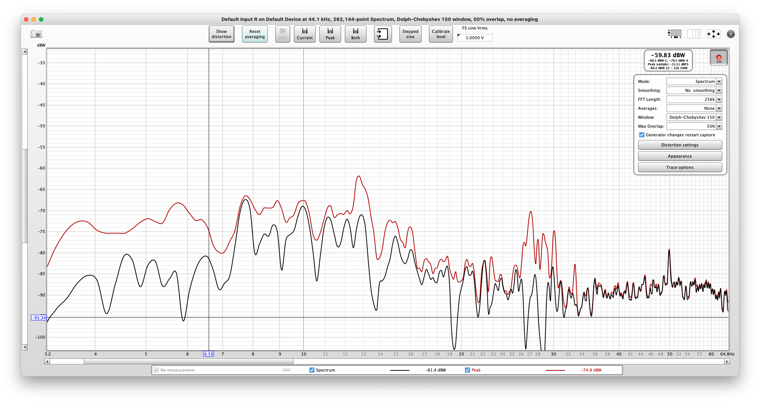Open the Mode Spectrum dropdown

(x=694, y=81)
